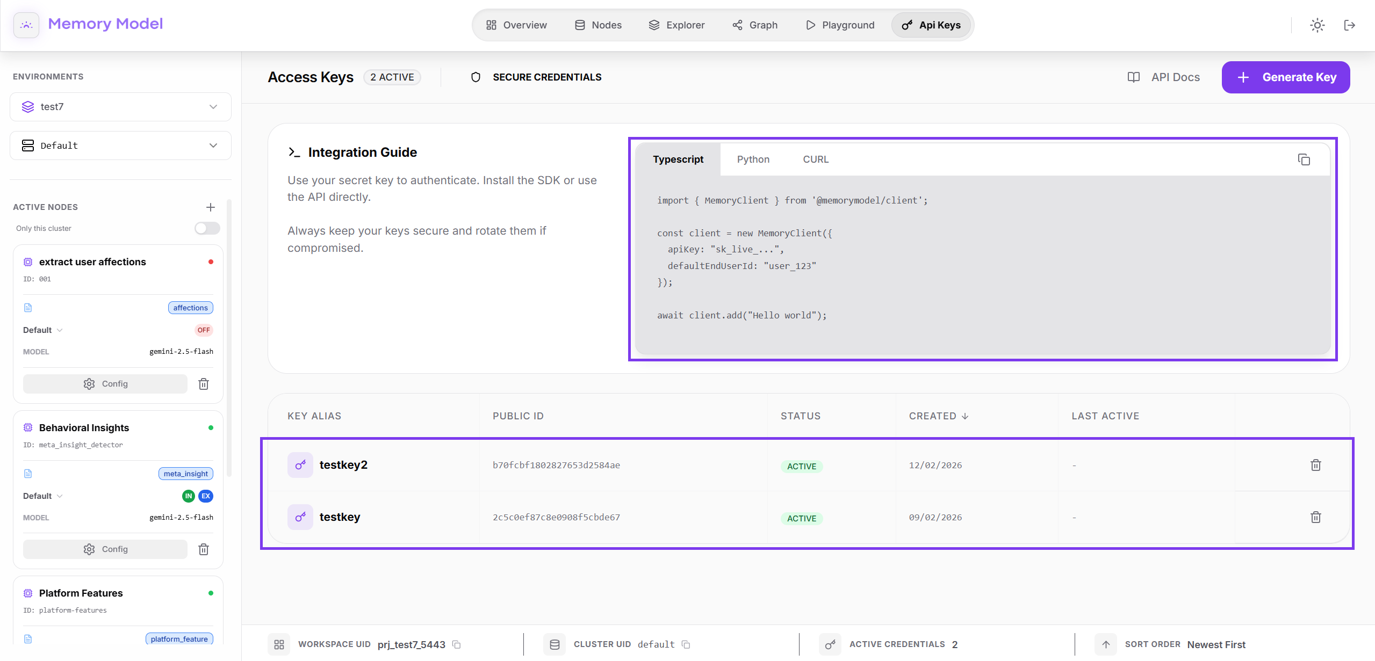
Task: Click the Generate Key button
Action: coord(1285,77)
